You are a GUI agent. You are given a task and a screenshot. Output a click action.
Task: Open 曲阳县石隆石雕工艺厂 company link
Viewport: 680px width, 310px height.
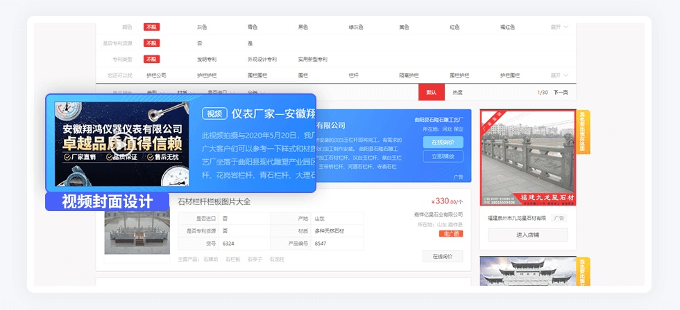pyautogui.click(x=439, y=120)
